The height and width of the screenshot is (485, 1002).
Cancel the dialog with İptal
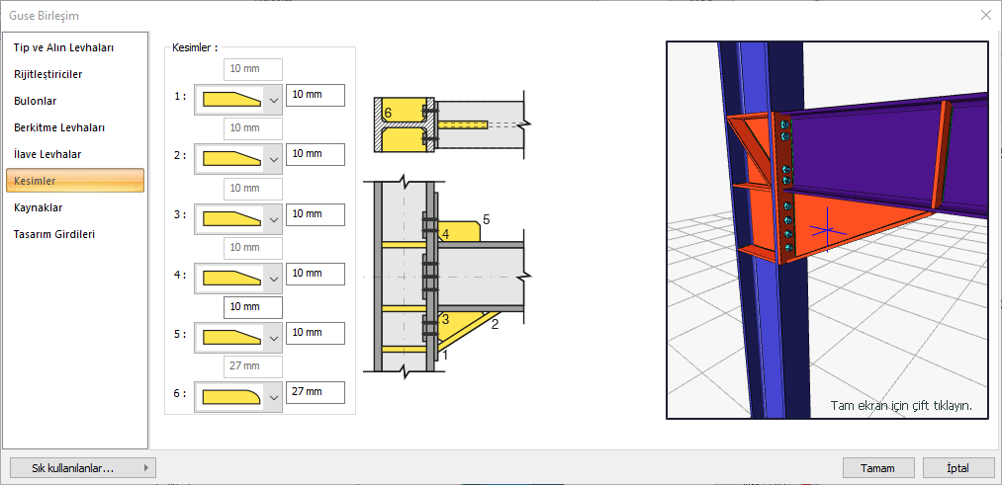click(957, 468)
